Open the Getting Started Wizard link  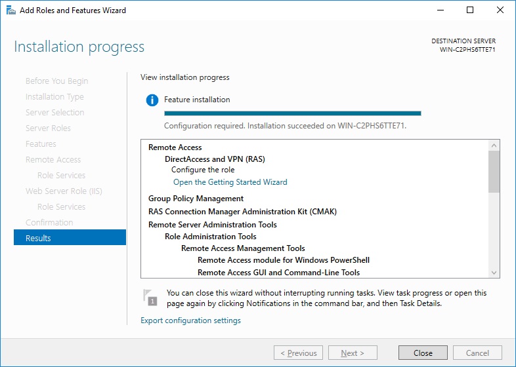(230, 182)
